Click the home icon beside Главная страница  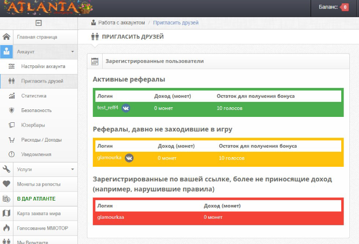(x=6, y=36)
